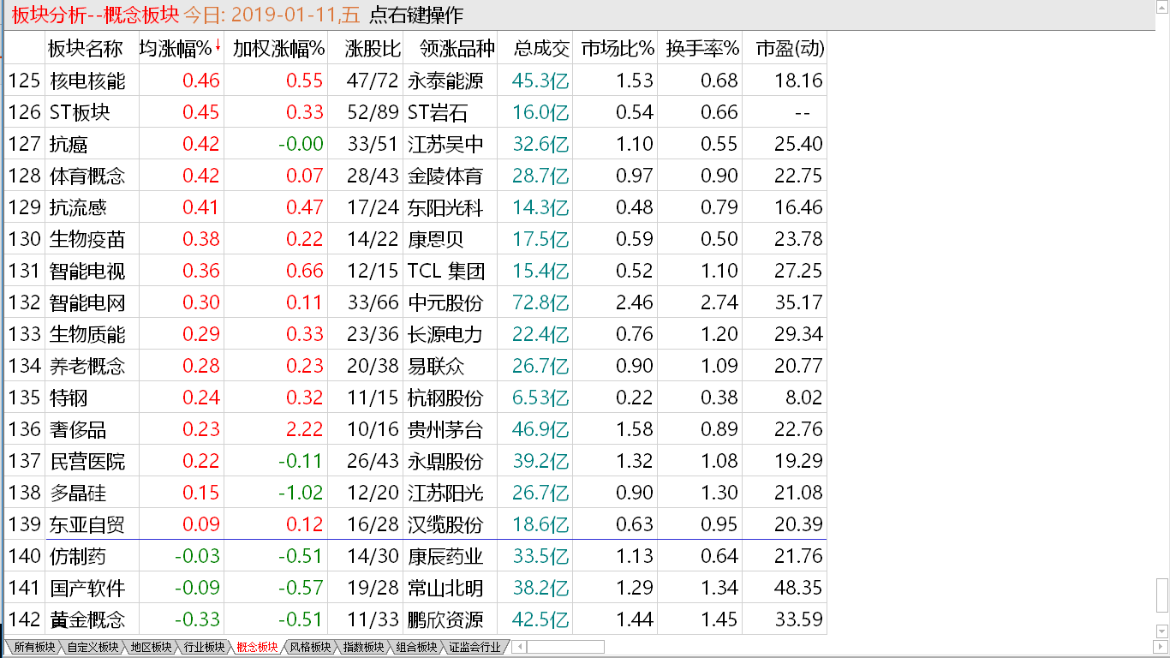Click the vertical scrollbar down arrow
The image size is (1170, 658).
1162,631
